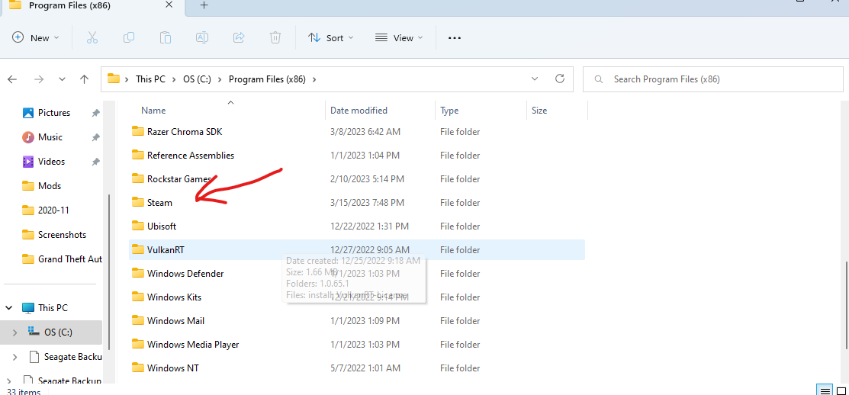Open the See more ellipsis menu
The image size is (849, 395).
(455, 38)
